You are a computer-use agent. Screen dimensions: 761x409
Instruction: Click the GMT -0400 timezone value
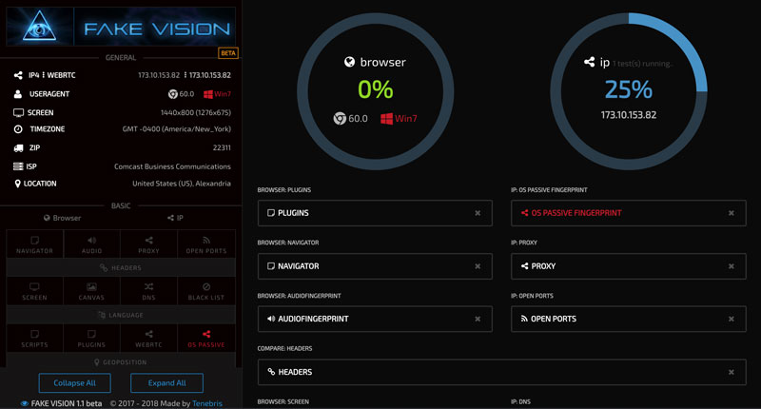click(177, 129)
